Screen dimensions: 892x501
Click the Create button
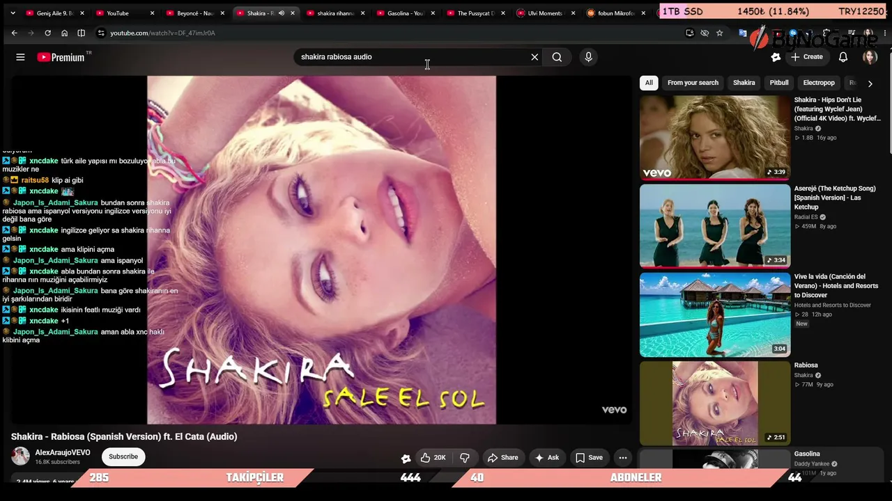tap(807, 57)
